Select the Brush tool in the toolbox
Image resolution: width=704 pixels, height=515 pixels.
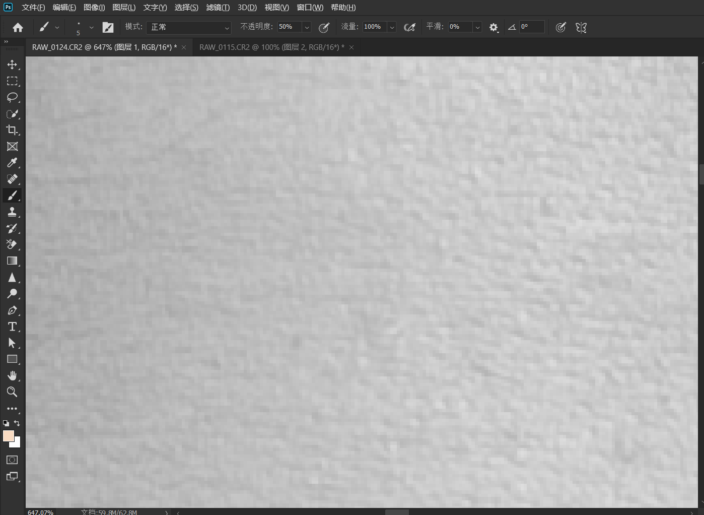12,196
